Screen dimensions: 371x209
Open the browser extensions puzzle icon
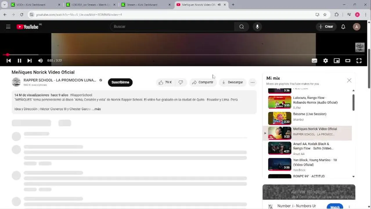(337, 15)
